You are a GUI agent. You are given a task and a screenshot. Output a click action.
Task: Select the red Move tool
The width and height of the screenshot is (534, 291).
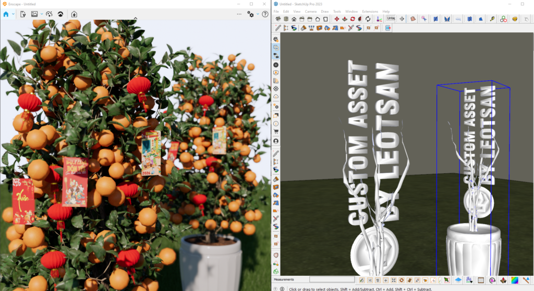pyautogui.click(x=336, y=19)
